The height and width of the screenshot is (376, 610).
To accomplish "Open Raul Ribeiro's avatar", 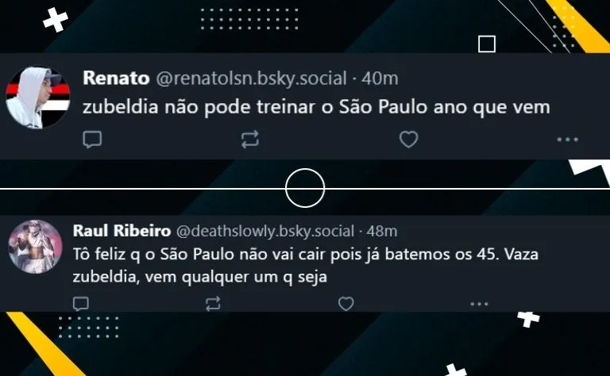I will click(36, 247).
